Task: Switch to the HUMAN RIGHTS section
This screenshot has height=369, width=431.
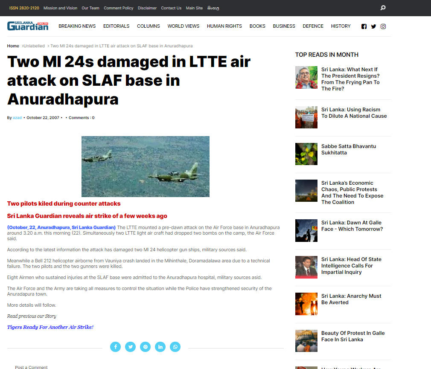Action: pyautogui.click(x=224, y=26)
